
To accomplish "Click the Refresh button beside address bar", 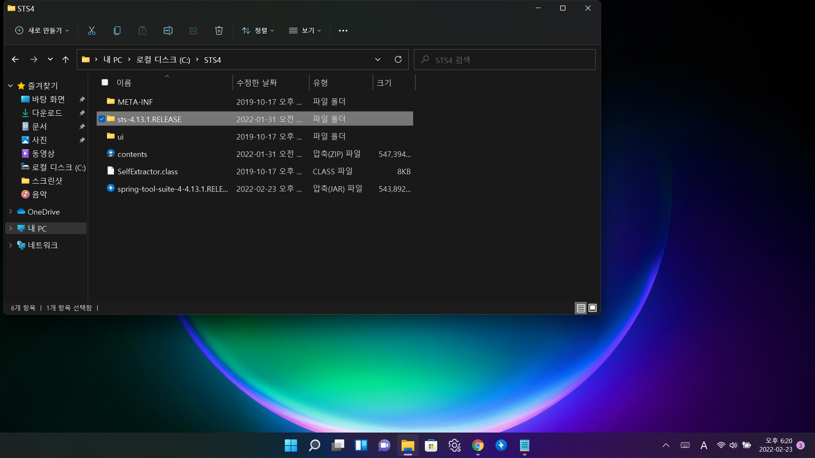I will [x=398, y=60].
